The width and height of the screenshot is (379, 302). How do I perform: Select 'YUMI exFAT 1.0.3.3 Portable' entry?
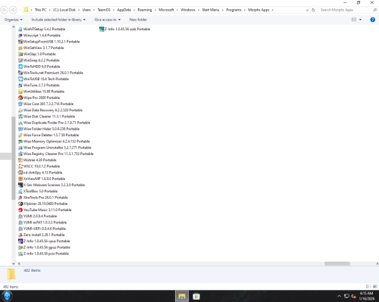point(42,223)
